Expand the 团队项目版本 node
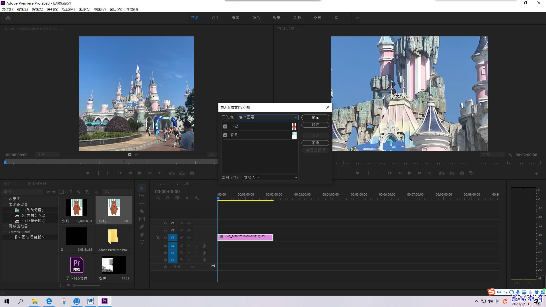The image size is (546, 307). click(x=11, y=237)
